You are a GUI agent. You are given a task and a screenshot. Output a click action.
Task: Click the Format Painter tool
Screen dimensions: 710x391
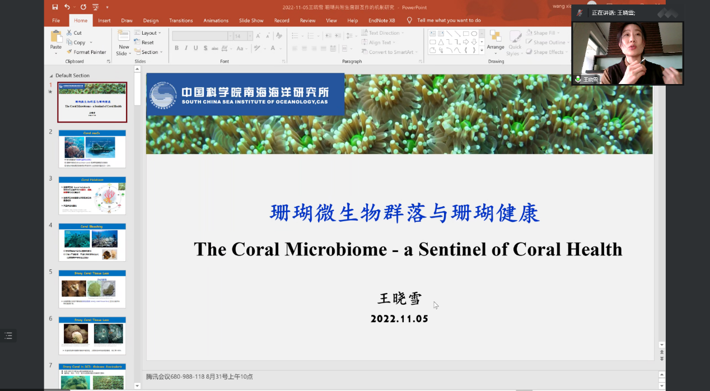click(86, 52)
